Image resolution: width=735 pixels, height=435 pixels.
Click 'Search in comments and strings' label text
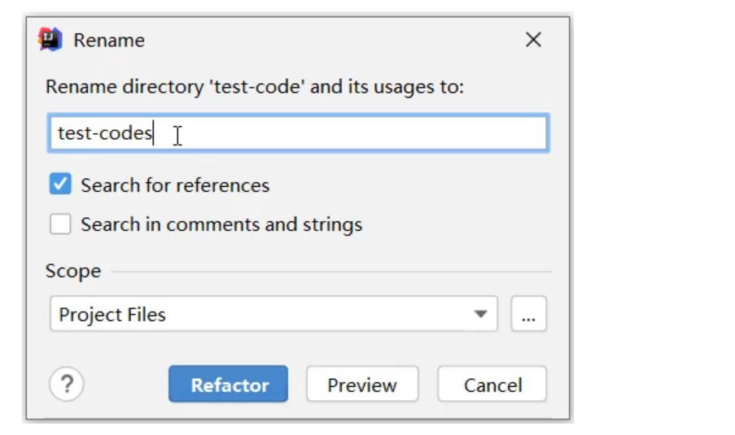(221, 224)
